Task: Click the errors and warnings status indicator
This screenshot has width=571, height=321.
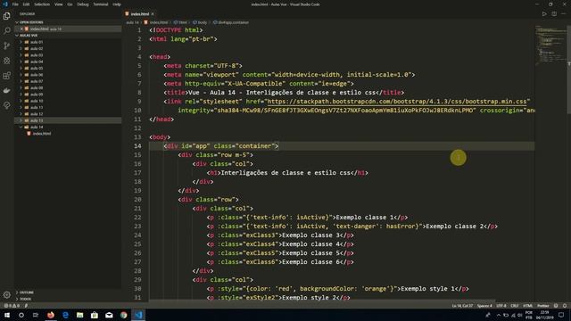Action: pos(12,306)
